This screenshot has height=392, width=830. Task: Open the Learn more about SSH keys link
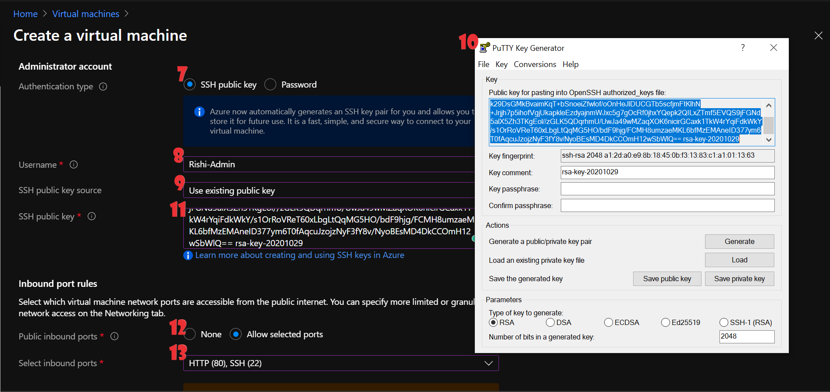pyautogui.click(x=299, y=255)
